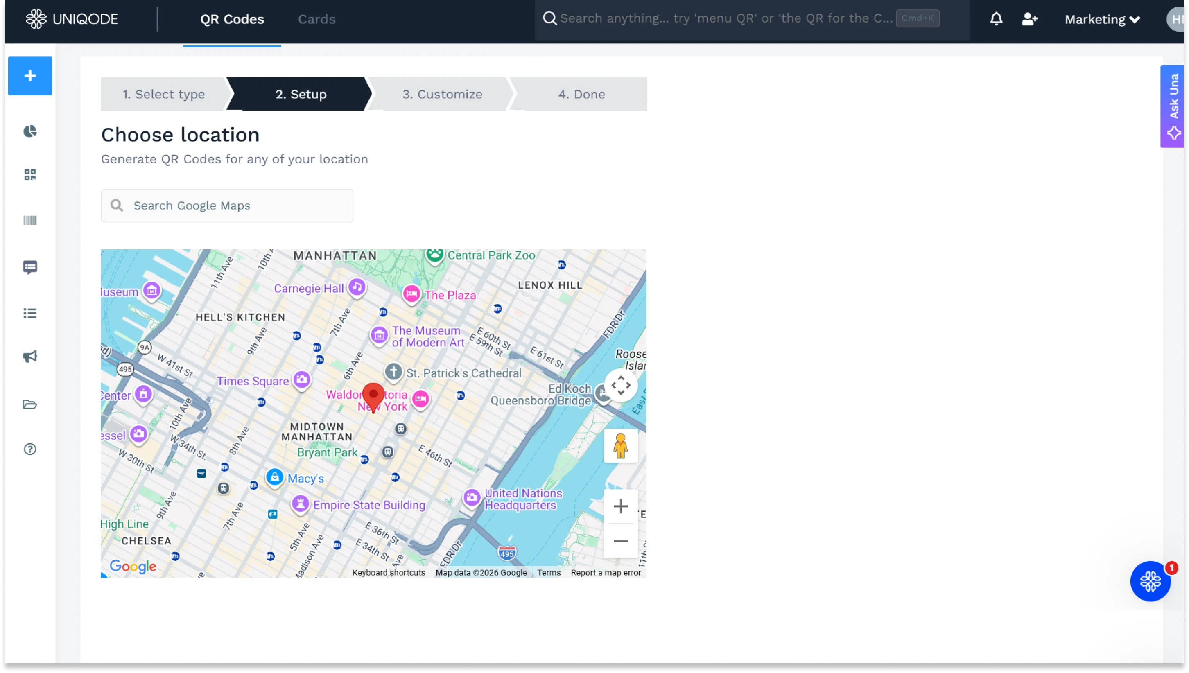Click the Waldorf Astoria hotel marker
The height and width of the screenshot is (673, 1189).
(420, 399)
